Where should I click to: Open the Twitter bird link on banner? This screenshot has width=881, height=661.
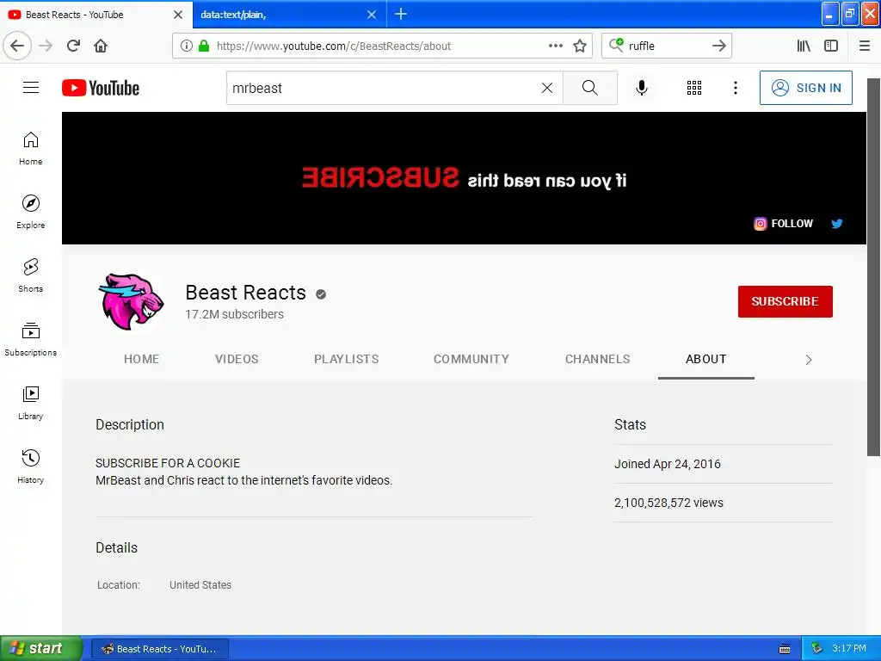pyautogui.click(x=836, y=224)
